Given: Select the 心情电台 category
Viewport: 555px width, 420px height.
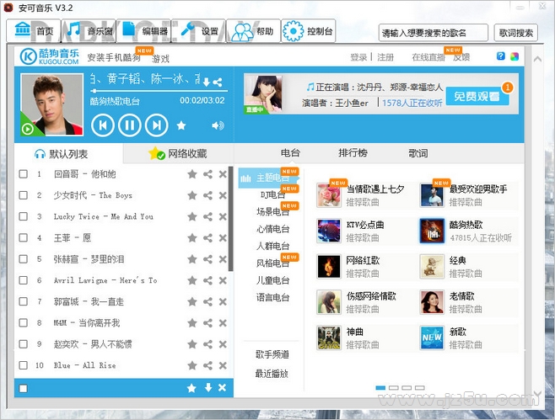Looking at the screenshot, I should pyautogui.click(x=272, y=229).
